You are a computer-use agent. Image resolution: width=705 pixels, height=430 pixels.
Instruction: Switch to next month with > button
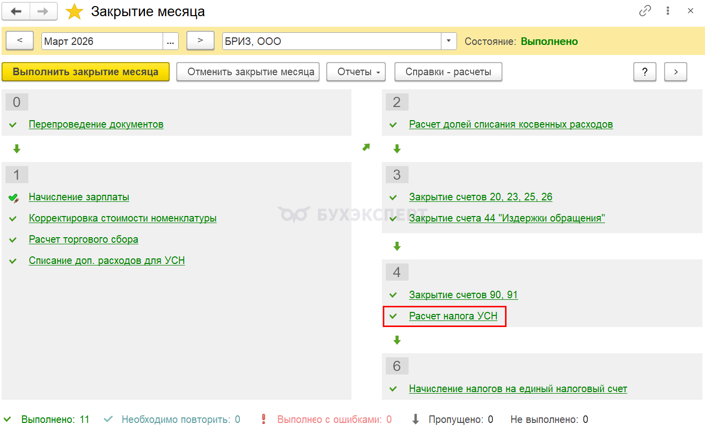pyautogui.click(x=200, y=41)
